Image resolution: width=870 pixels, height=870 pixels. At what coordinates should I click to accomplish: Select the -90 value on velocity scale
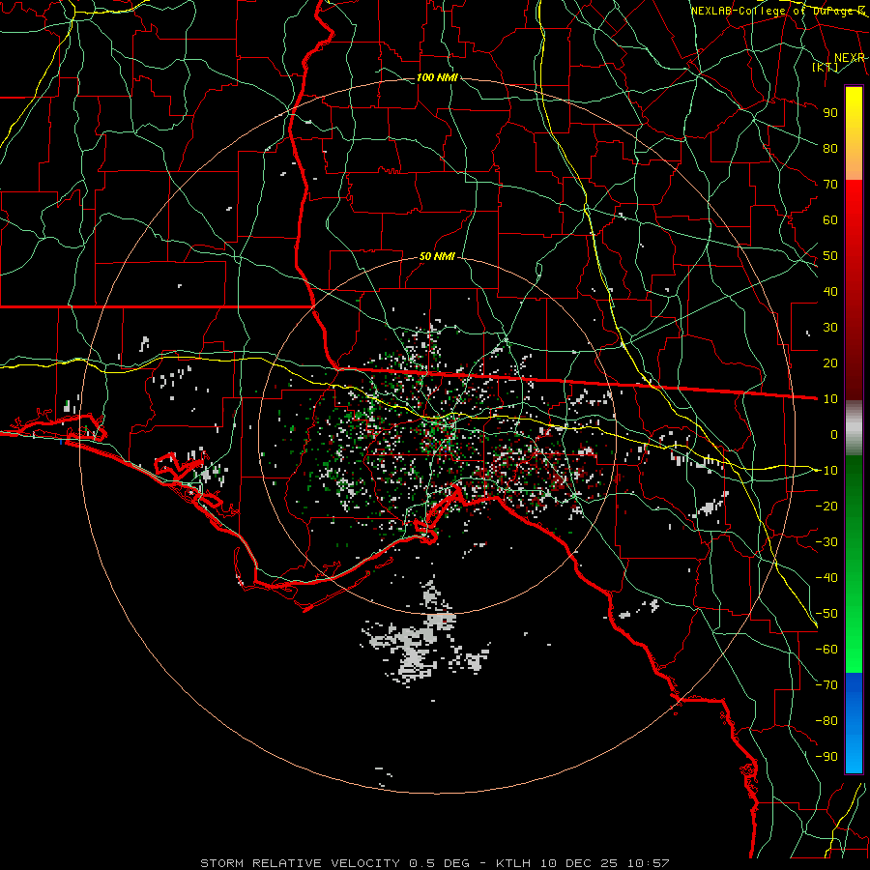click(826, 757)
